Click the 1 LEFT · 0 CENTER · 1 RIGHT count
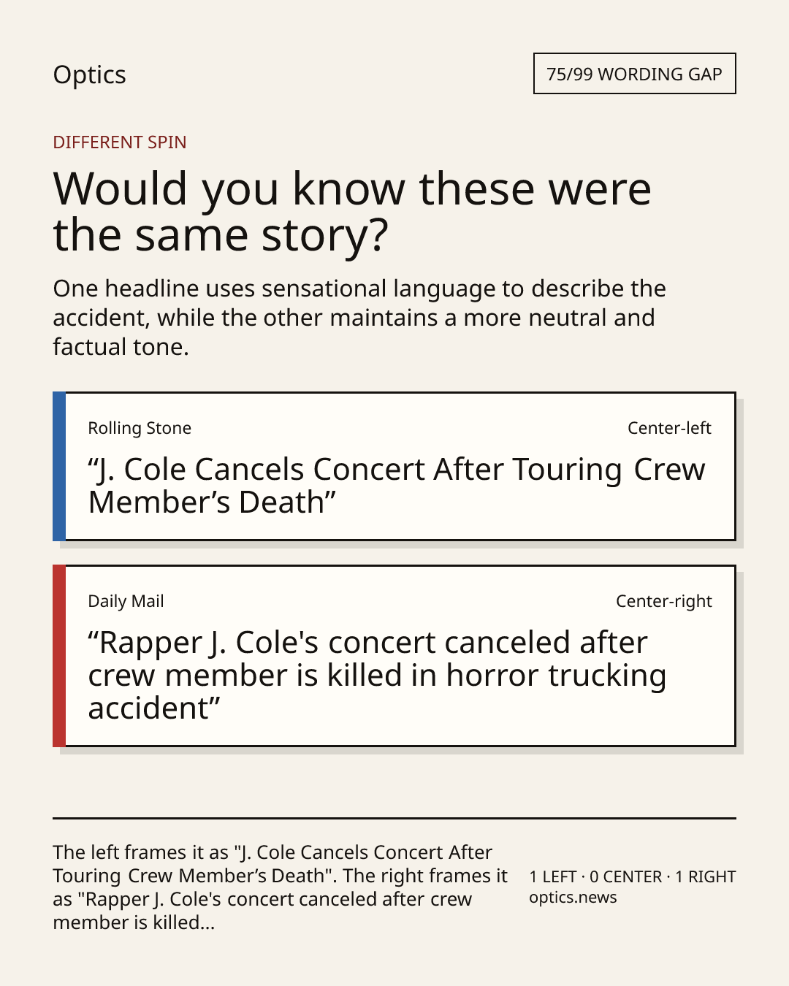 click(633, 876)
